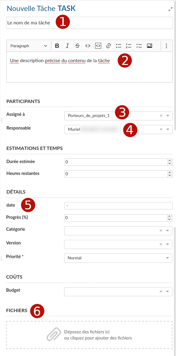The width and height of the screenshot is (176, 356).
Task: Insert inline code with toolbar icon
Action: pyautogui.click(x=88, y=46)
